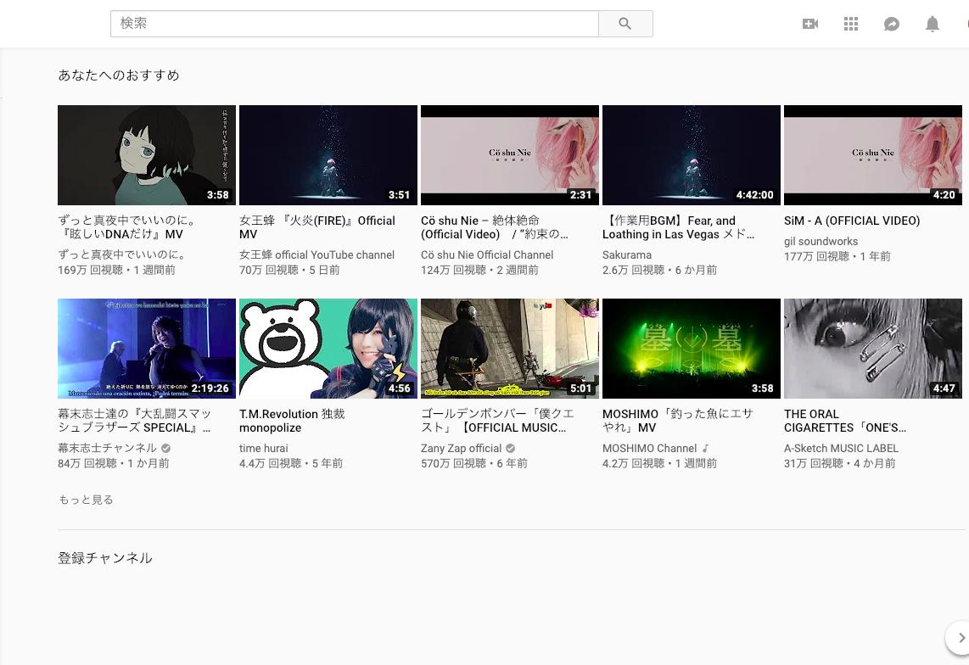Click title 女王蜂『火炎(FIRE)』Official MV
Viewport: 969px width, 665px height.
point(317,227)
